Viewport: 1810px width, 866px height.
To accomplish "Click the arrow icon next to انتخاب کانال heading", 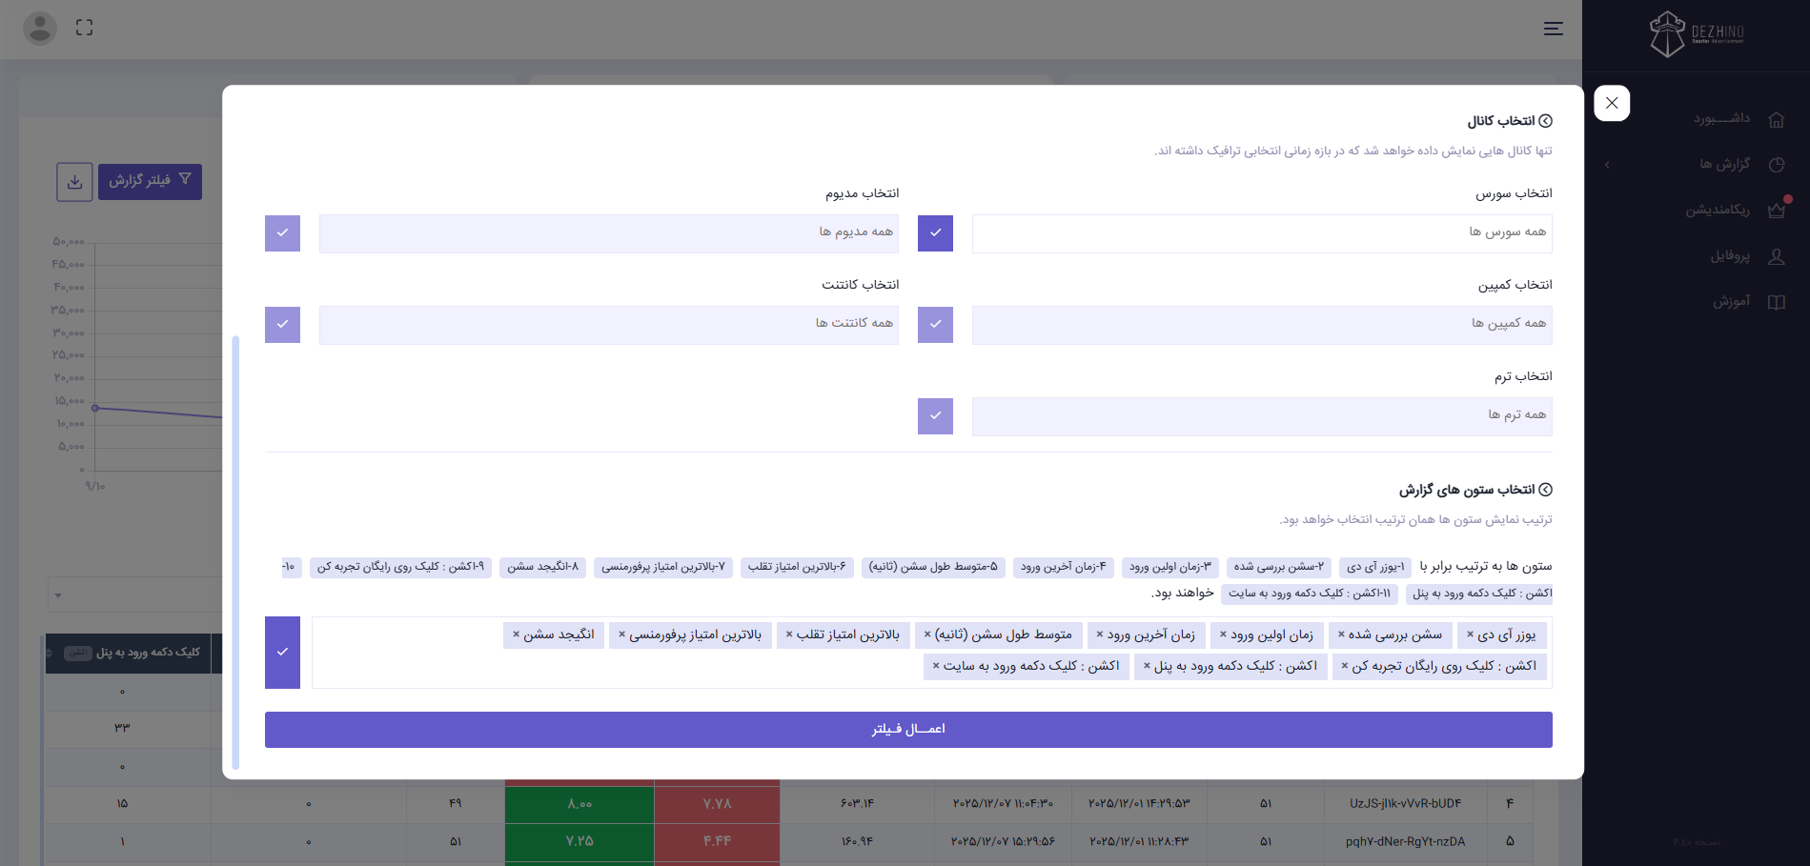I will coord(1546,121).
